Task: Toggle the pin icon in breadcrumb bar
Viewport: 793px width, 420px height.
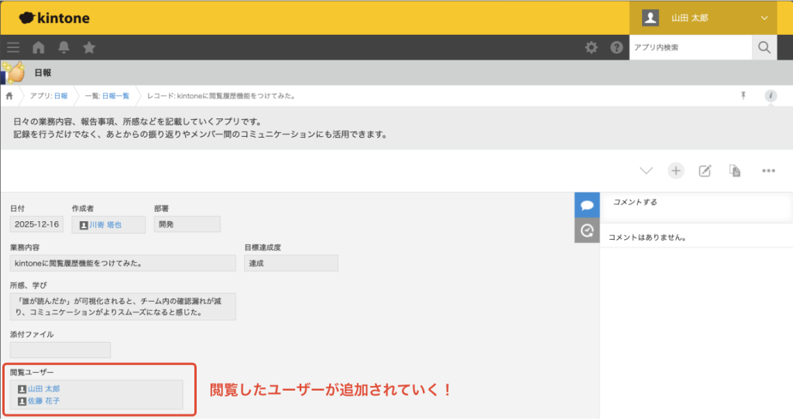Action: click(743, 95)
